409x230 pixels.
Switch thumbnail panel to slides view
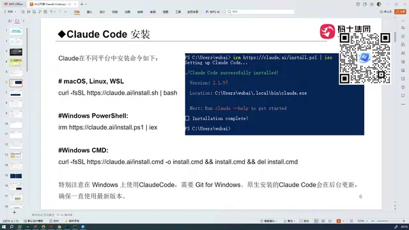point(17,21)
